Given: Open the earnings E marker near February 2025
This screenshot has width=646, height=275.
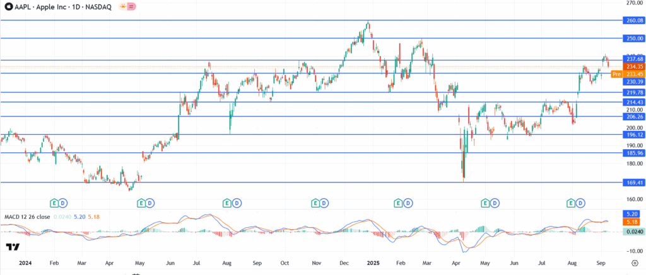Looking at the screenshot, I should pos(399,203).
